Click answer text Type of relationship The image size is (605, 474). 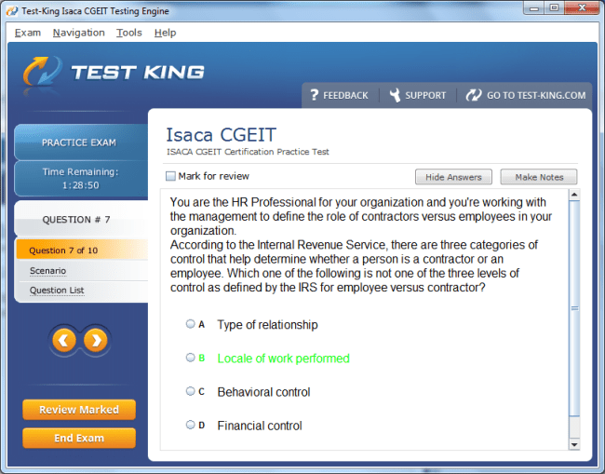pyautogui.click(x=267, y=325)
